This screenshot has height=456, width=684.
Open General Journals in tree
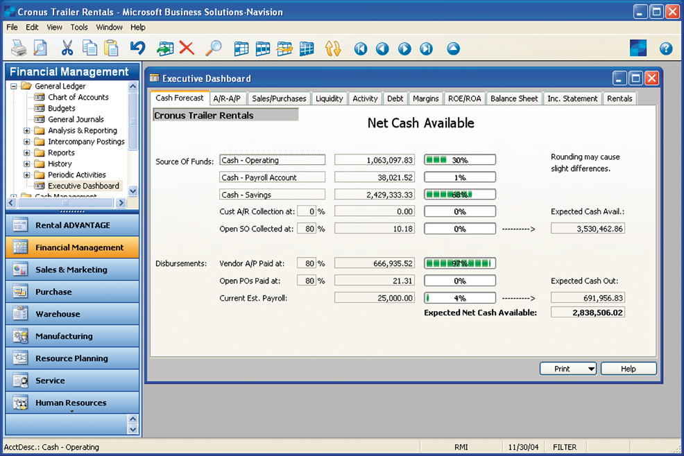[x=76, y=119]
